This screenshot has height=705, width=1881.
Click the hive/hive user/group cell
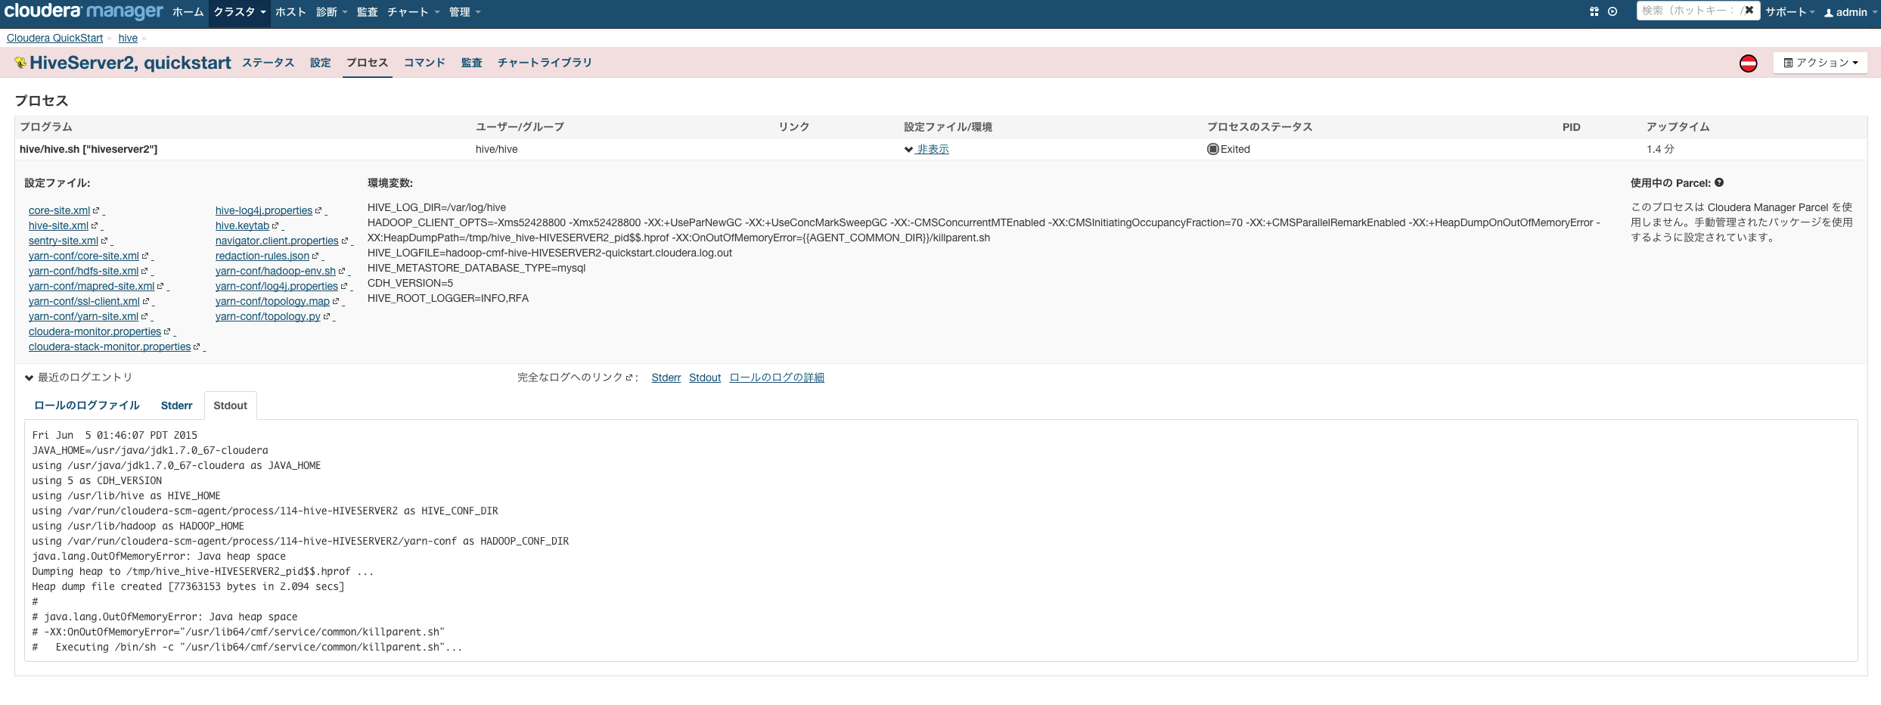[x=497, y=149]
